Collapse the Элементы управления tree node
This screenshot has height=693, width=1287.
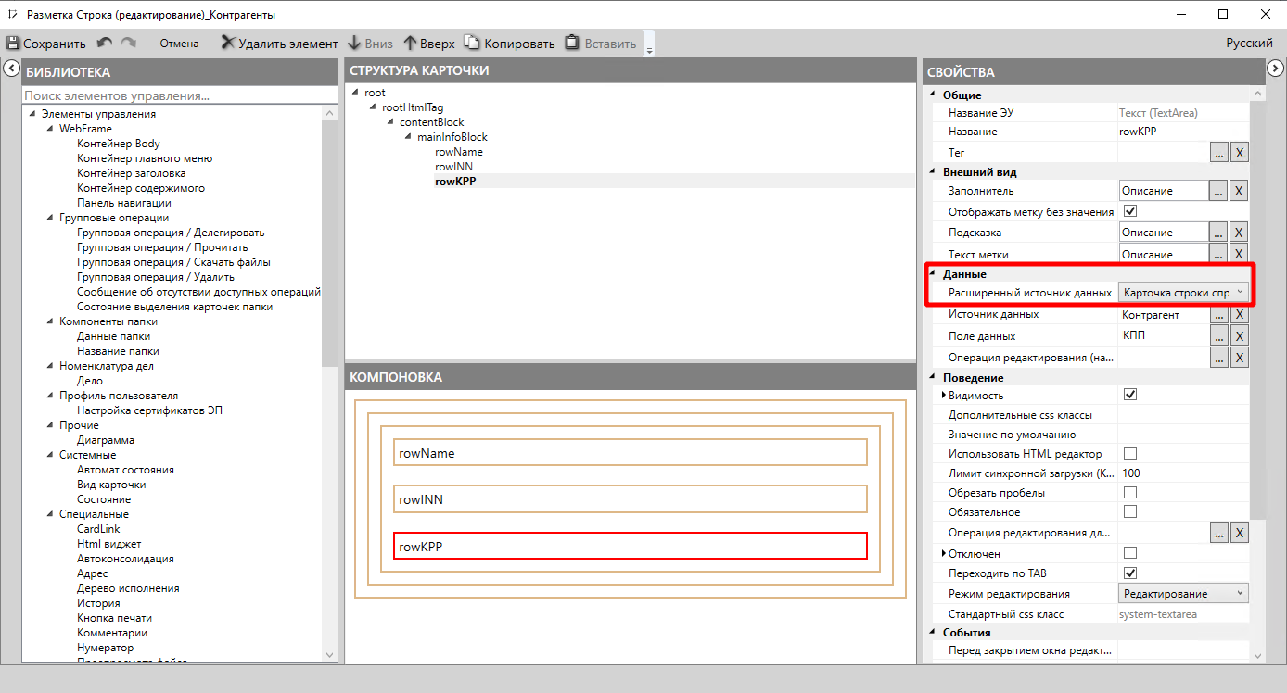pos(33,114)
